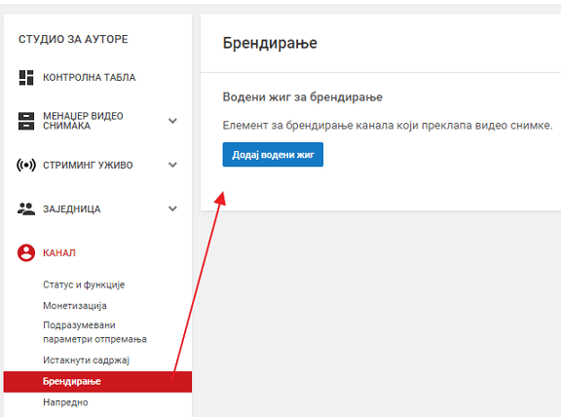Click the Заједница people icon
The height and width of the screenshot is (417, 561).
click(x=26, y=208)
